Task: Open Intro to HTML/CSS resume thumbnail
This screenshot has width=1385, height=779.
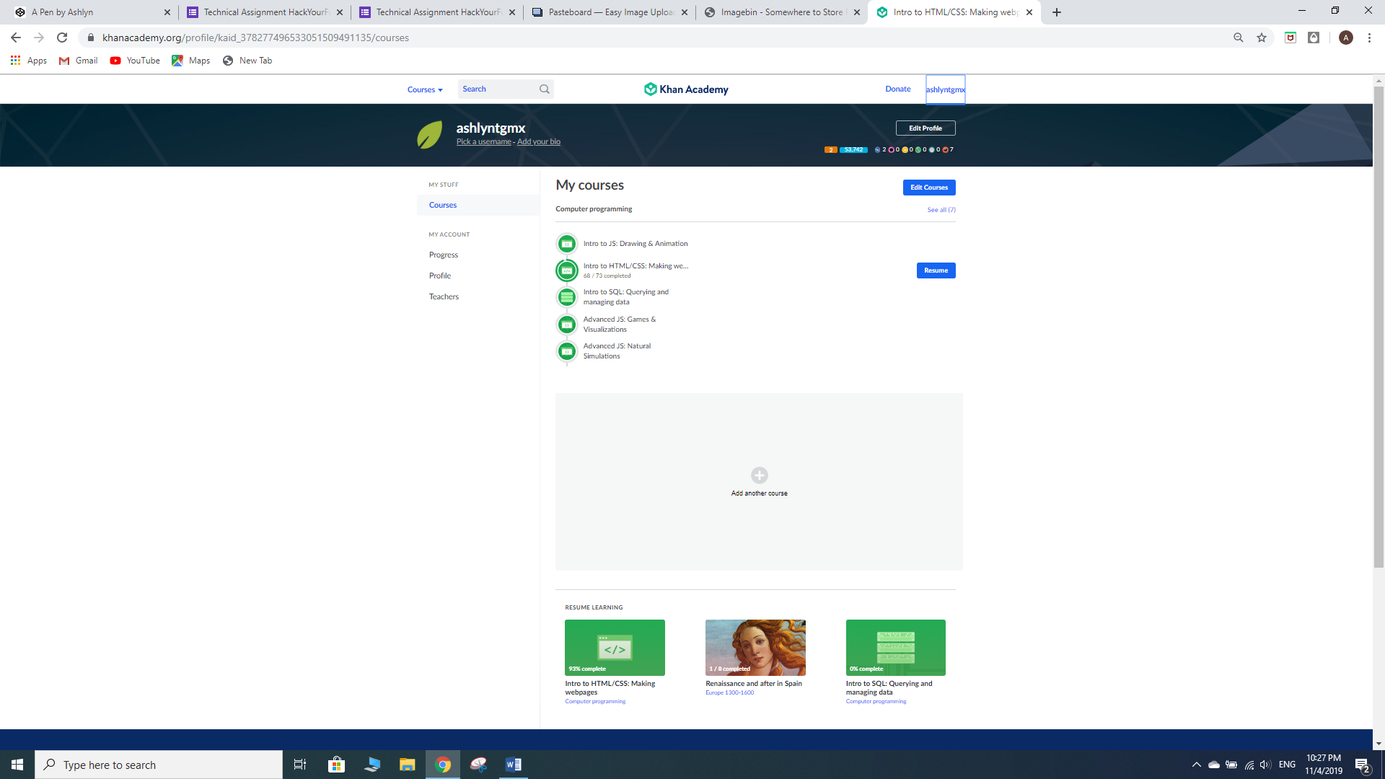Action: (615, 648)
